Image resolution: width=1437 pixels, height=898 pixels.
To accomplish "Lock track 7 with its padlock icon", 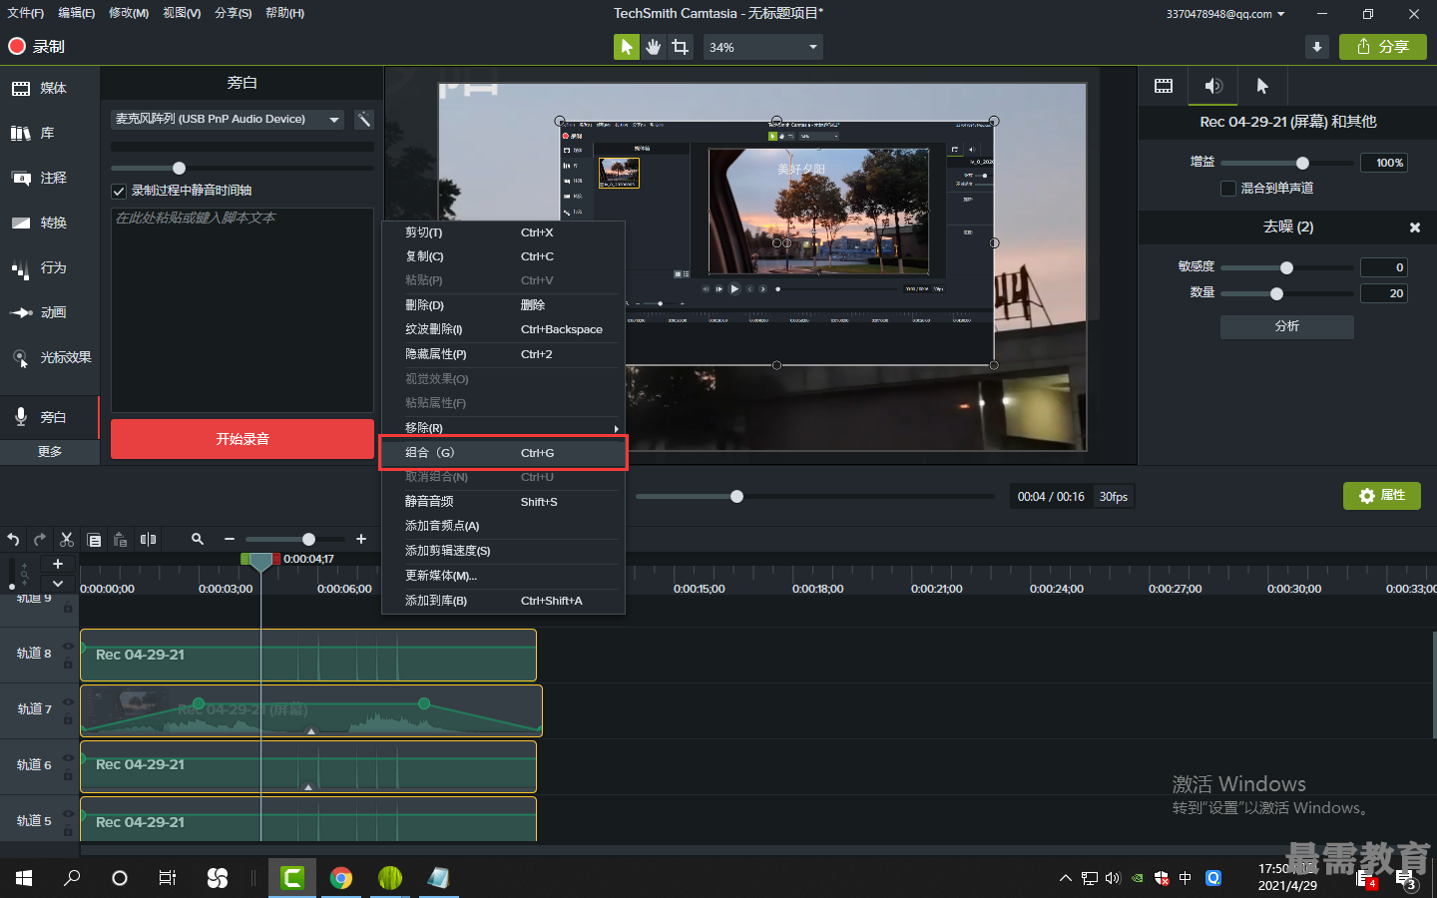I will pos(68,718).
